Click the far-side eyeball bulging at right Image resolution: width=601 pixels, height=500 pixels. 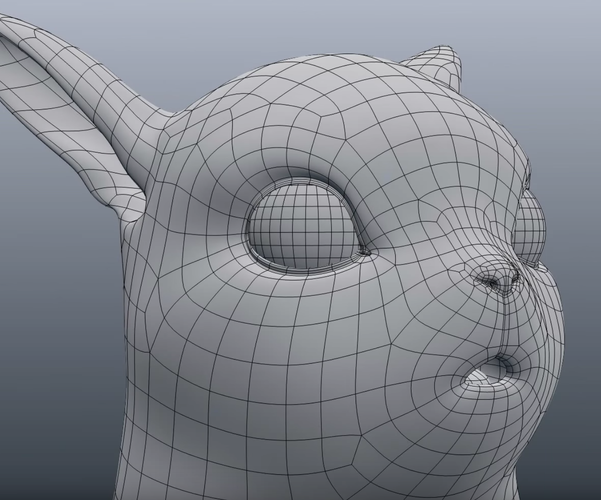click(x=530, y=229)
